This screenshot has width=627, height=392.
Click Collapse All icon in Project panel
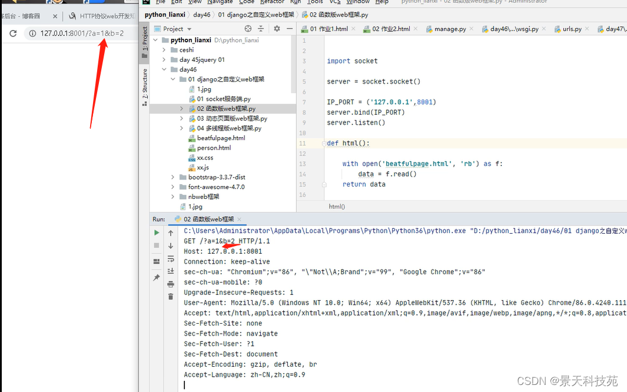point(261,29)
